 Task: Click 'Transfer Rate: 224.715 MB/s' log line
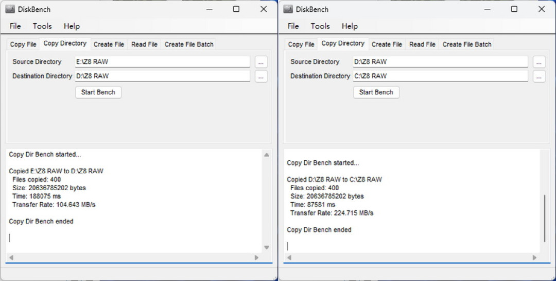tap(332, 213)
